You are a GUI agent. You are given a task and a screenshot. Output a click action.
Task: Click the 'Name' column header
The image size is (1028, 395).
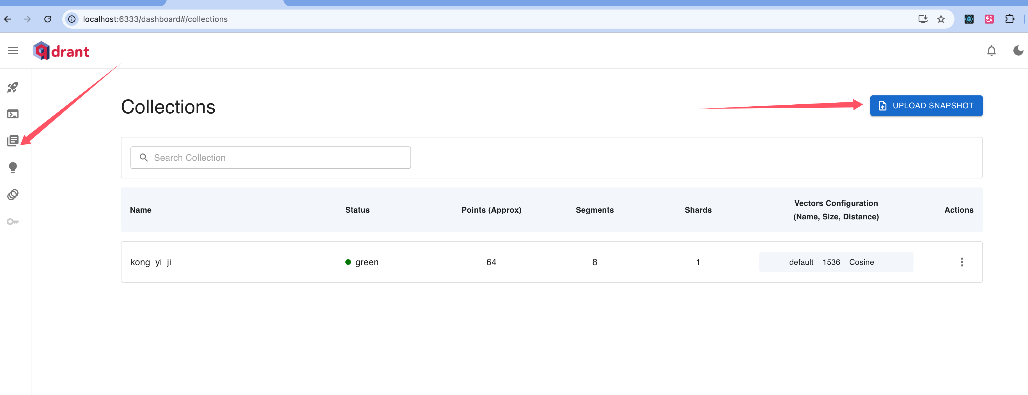click(x=141, y=210)
